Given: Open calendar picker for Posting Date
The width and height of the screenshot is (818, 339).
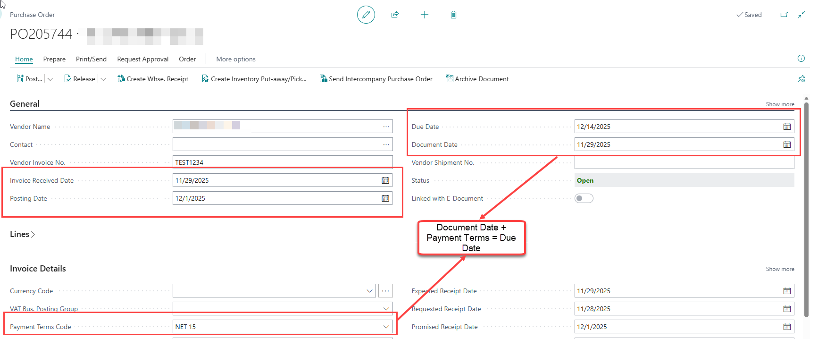Looking at the screenshot, I should pyautogui.click(x=385, y=198).
